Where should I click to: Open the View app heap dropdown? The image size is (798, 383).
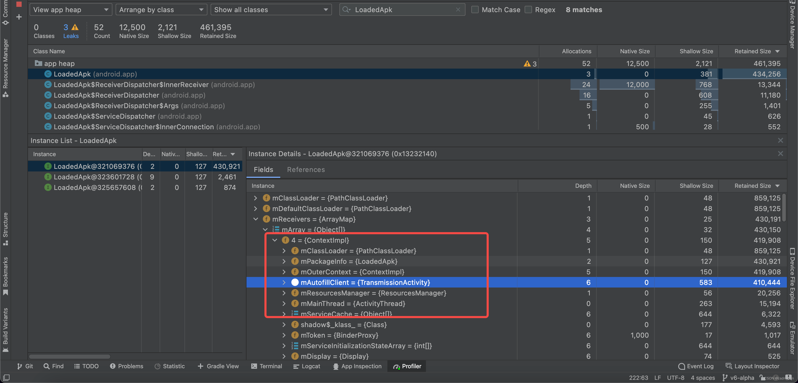coord(71,9)
